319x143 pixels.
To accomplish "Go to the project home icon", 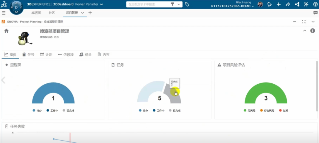I will [6, 31].
